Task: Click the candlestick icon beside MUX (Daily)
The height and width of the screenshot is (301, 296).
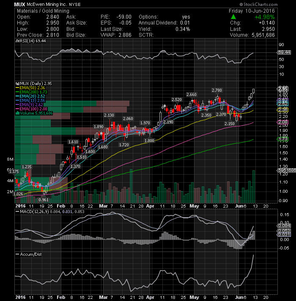Action: tap(17, 84)
